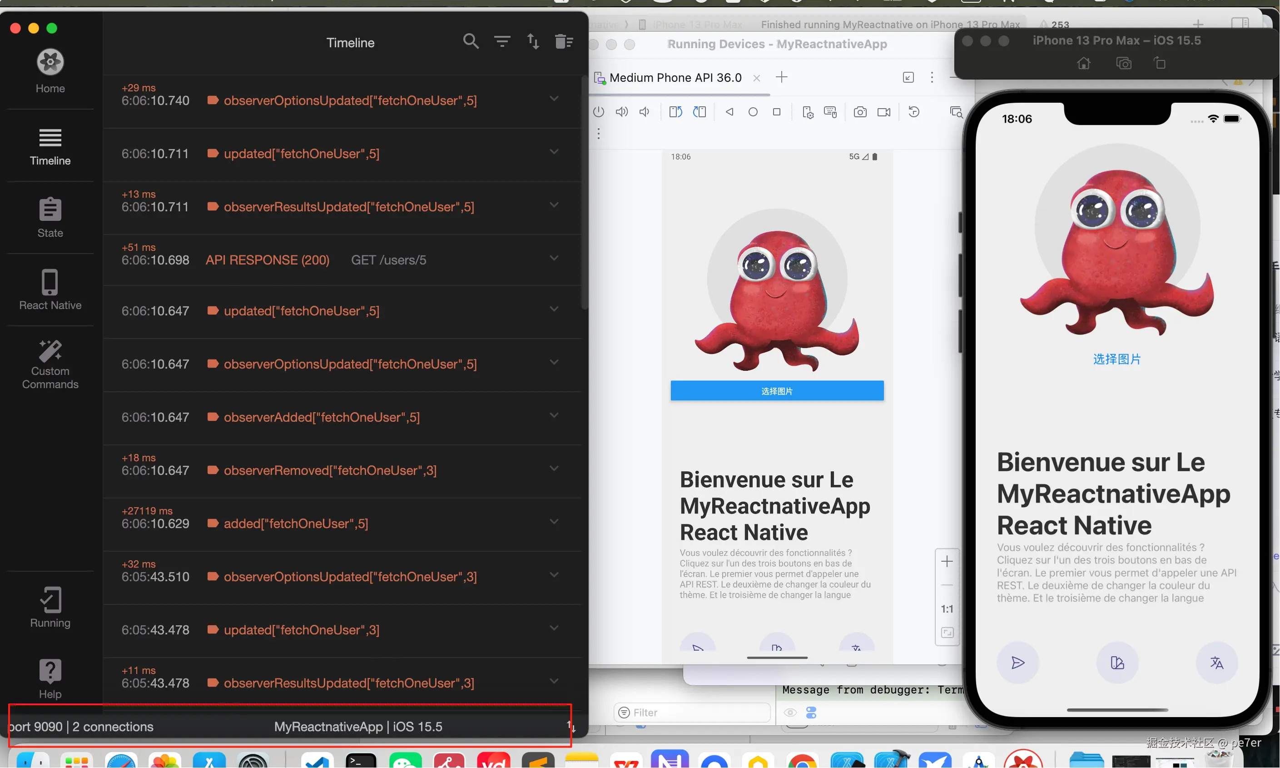This screenshot has height=768, width=1280.
Task: Open Custom Commands in sidebar
Action: point(50,364)
